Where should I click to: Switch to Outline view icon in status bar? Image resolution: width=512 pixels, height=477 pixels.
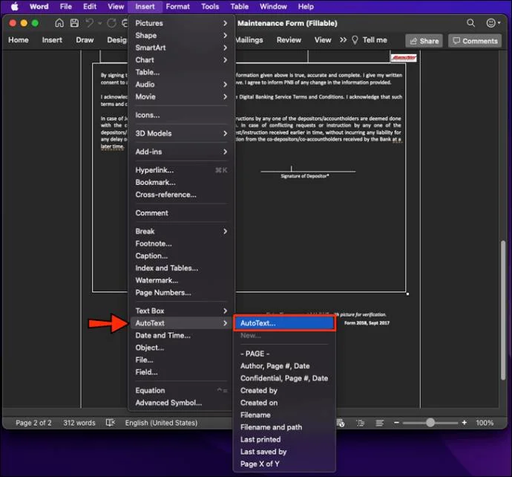361,423
